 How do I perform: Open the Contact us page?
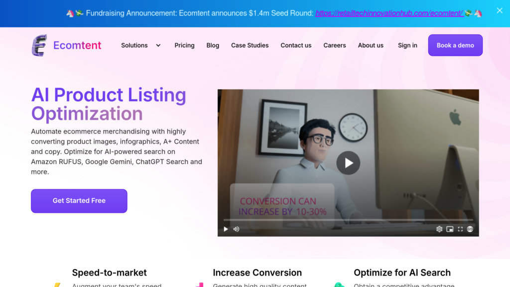(x=296, y=45)
